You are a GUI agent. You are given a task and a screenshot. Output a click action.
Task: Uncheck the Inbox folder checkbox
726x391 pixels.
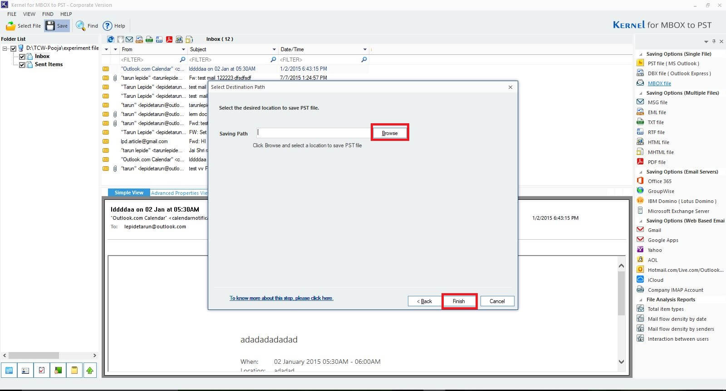coord(22,57)
